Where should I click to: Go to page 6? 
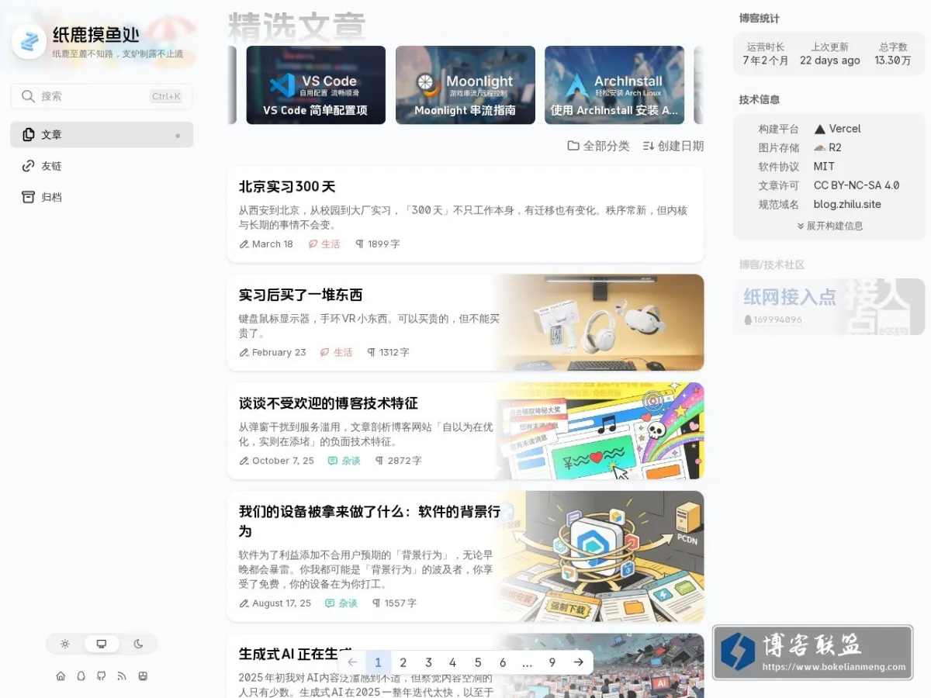(x=503, y=662)
